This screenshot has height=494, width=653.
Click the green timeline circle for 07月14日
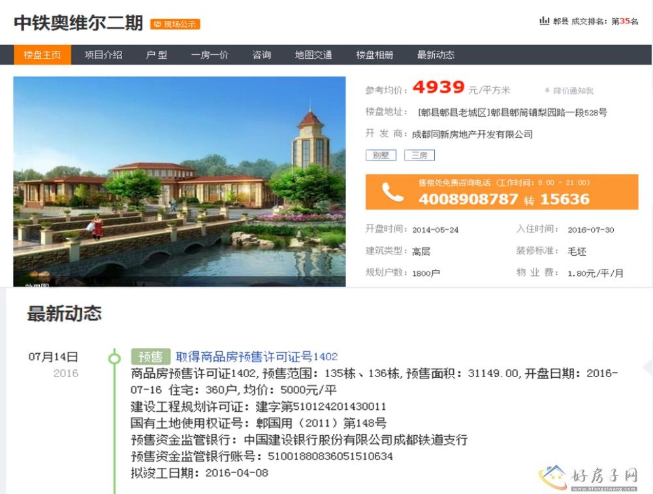(x=114, y=357)
